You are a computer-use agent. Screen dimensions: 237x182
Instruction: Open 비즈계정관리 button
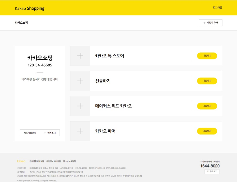pyautogui.click(x=30, y=133)
